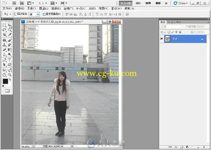The height and width of the screenshot is (150, 211).
Task: Switch to the 设计 workspace
Action: (138, 3)
